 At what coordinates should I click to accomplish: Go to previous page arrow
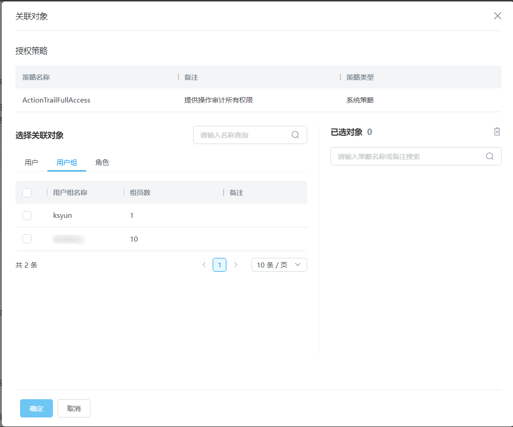coord(204,265)
